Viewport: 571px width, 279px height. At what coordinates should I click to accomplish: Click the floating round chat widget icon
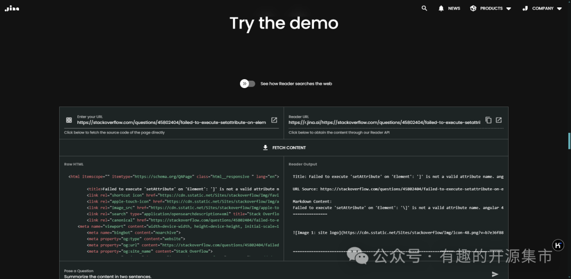click(558, 245)
